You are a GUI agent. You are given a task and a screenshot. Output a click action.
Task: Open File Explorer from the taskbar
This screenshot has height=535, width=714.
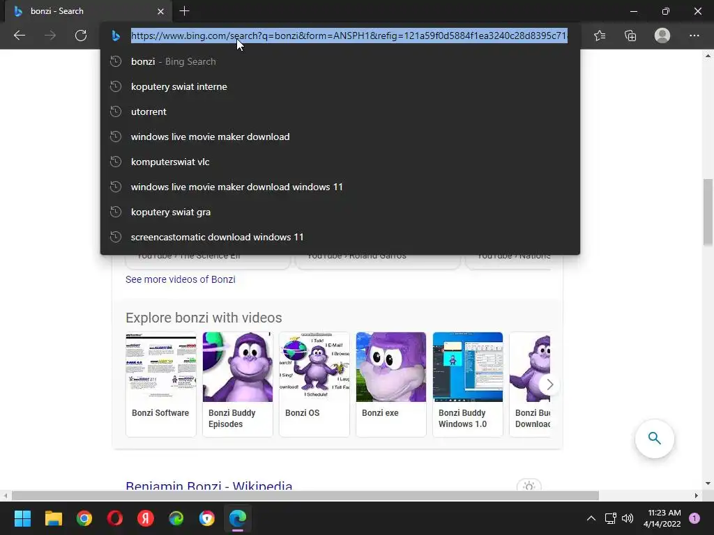pyautogui.click(x=53, y=518)
